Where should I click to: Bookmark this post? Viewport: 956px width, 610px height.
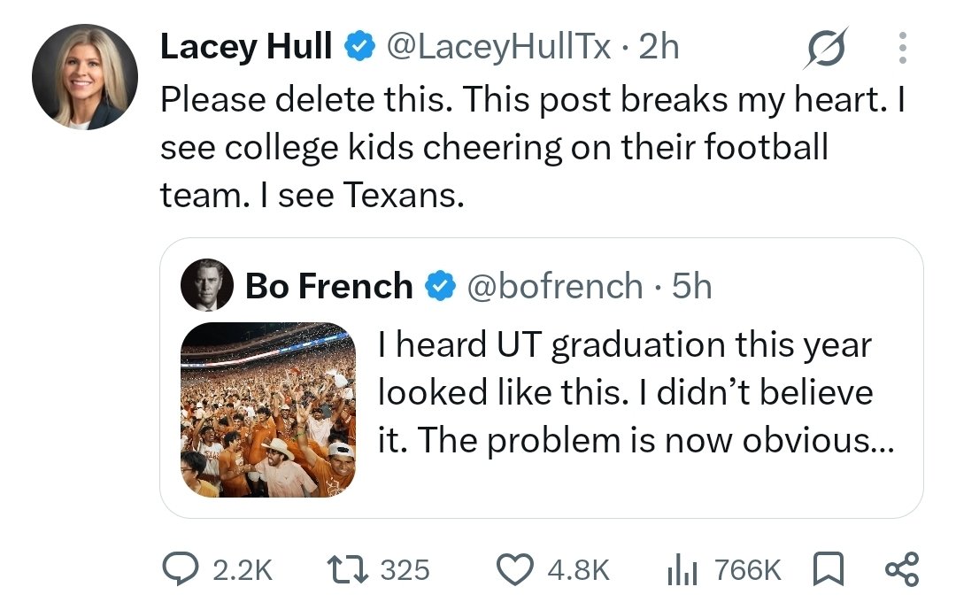tap(829, 568)
